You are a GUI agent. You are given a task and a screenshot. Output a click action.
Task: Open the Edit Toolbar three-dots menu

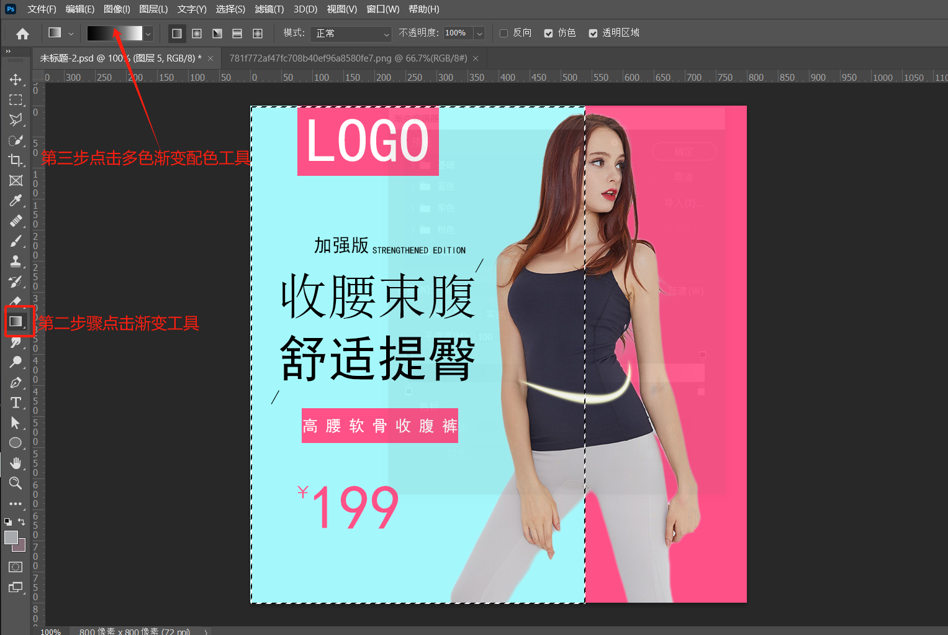(16, 504)
